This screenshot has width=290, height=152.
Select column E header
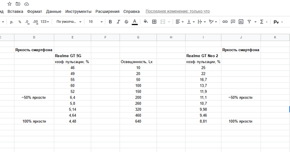pos(72,37)
